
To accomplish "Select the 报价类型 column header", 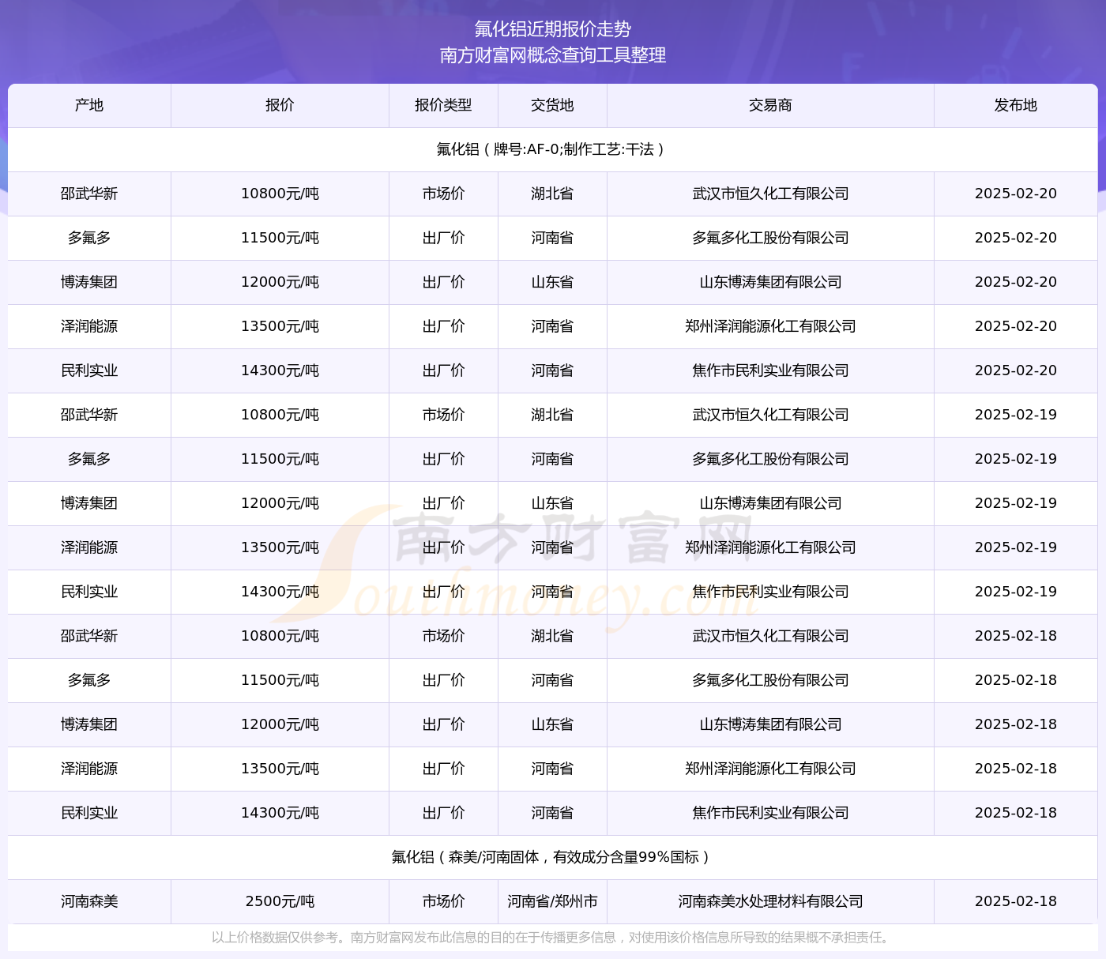I will click(x=443, y=105).
